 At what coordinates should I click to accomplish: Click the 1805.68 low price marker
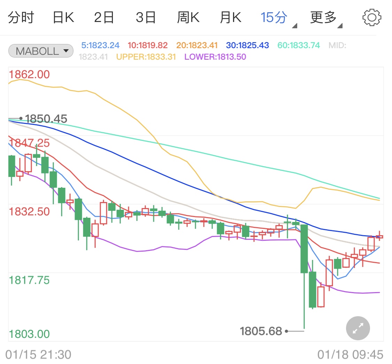(261, 331)
